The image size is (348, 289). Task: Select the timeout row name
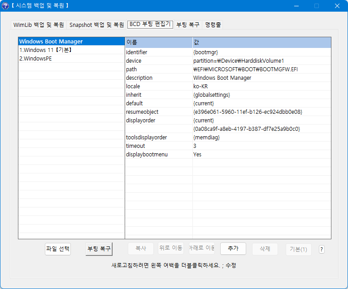click(x=135, y=146)
